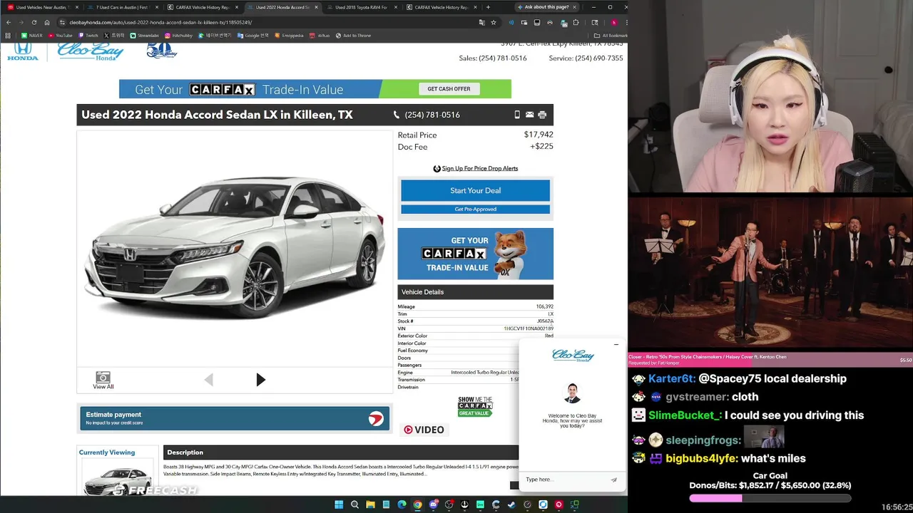The height and width of the screenshot is (513, 913).
Task: Play the vehicle VIDEO button
Action: 424,430
